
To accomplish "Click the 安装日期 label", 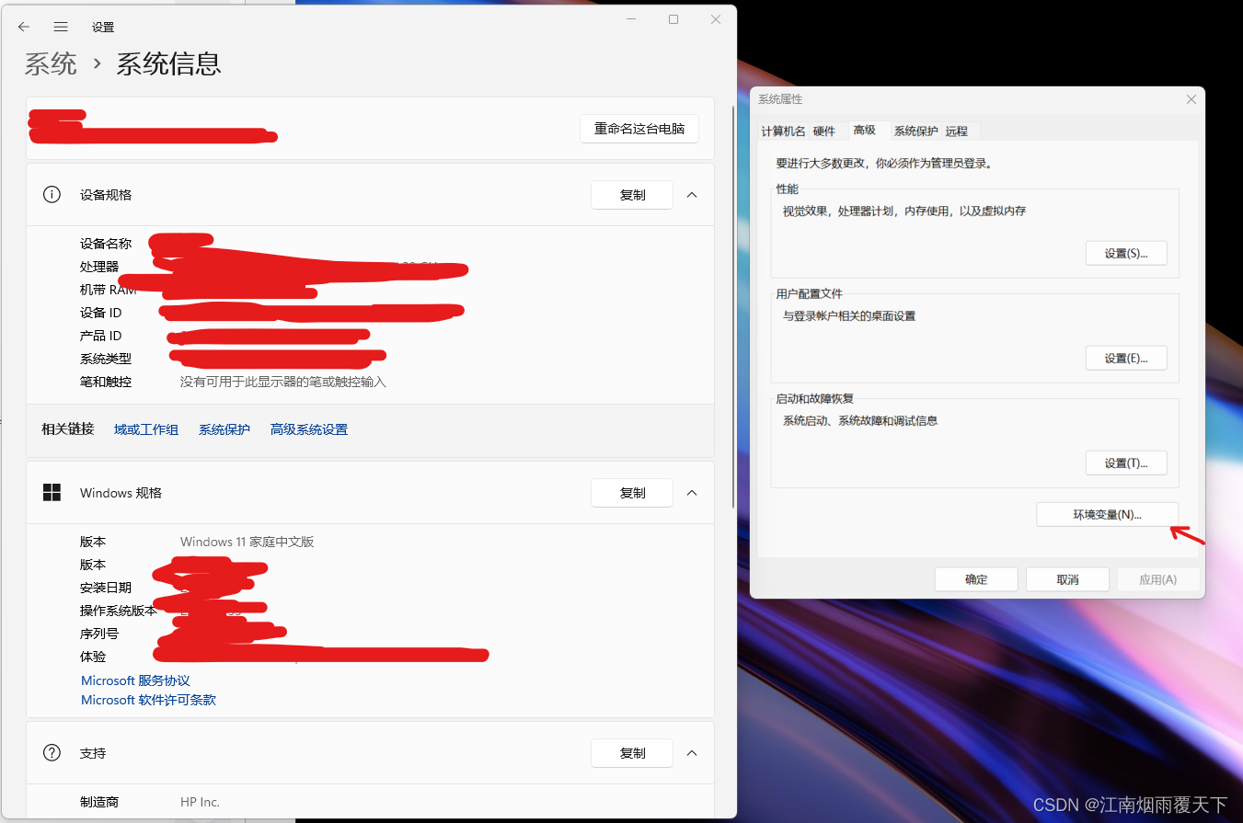I will pyautogui.click(x=106, y=588).
